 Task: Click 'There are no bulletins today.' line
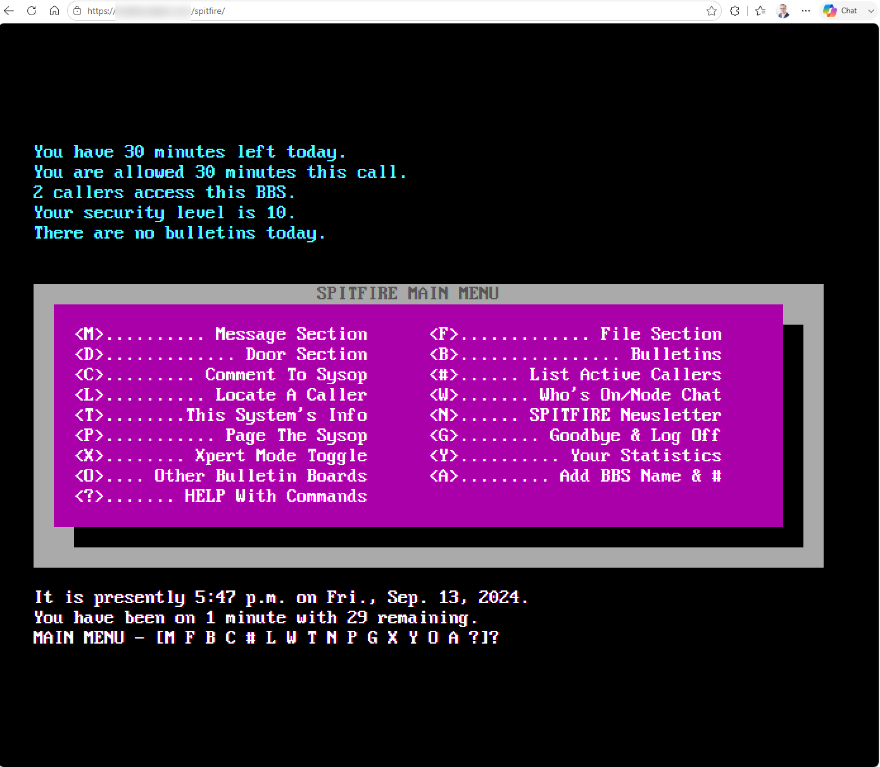180,233
